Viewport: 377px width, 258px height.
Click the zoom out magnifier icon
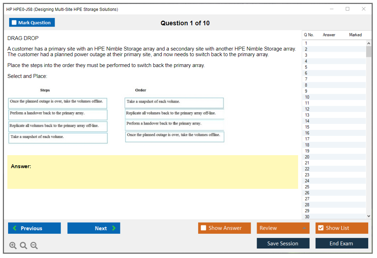tap(34, 246)
